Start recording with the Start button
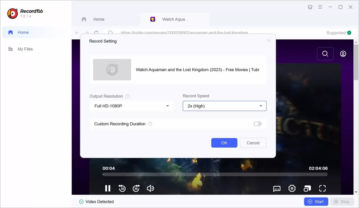The image size is (359, 208). 316,202
